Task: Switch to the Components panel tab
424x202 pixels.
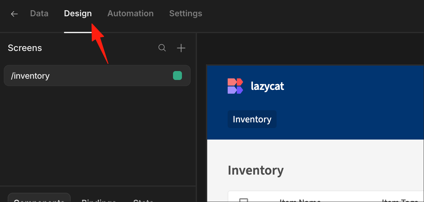Action: pos(39,199)
